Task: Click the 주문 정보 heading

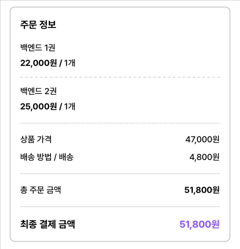Action: (38, 25)
